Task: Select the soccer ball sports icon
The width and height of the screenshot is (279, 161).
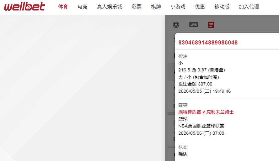Action: (176, 25)
